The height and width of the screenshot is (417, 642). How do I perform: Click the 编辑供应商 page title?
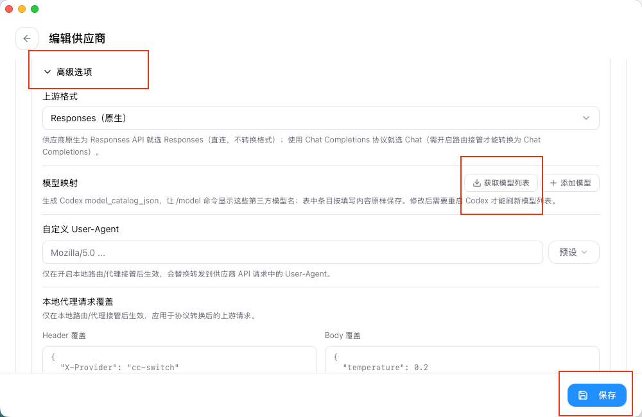click(78, 38)
